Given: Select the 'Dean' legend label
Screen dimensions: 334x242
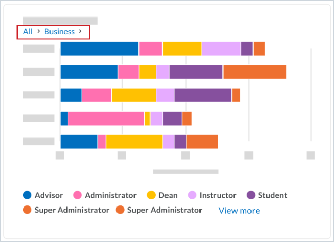Looking at the screenshot, I should click(168, 195).
